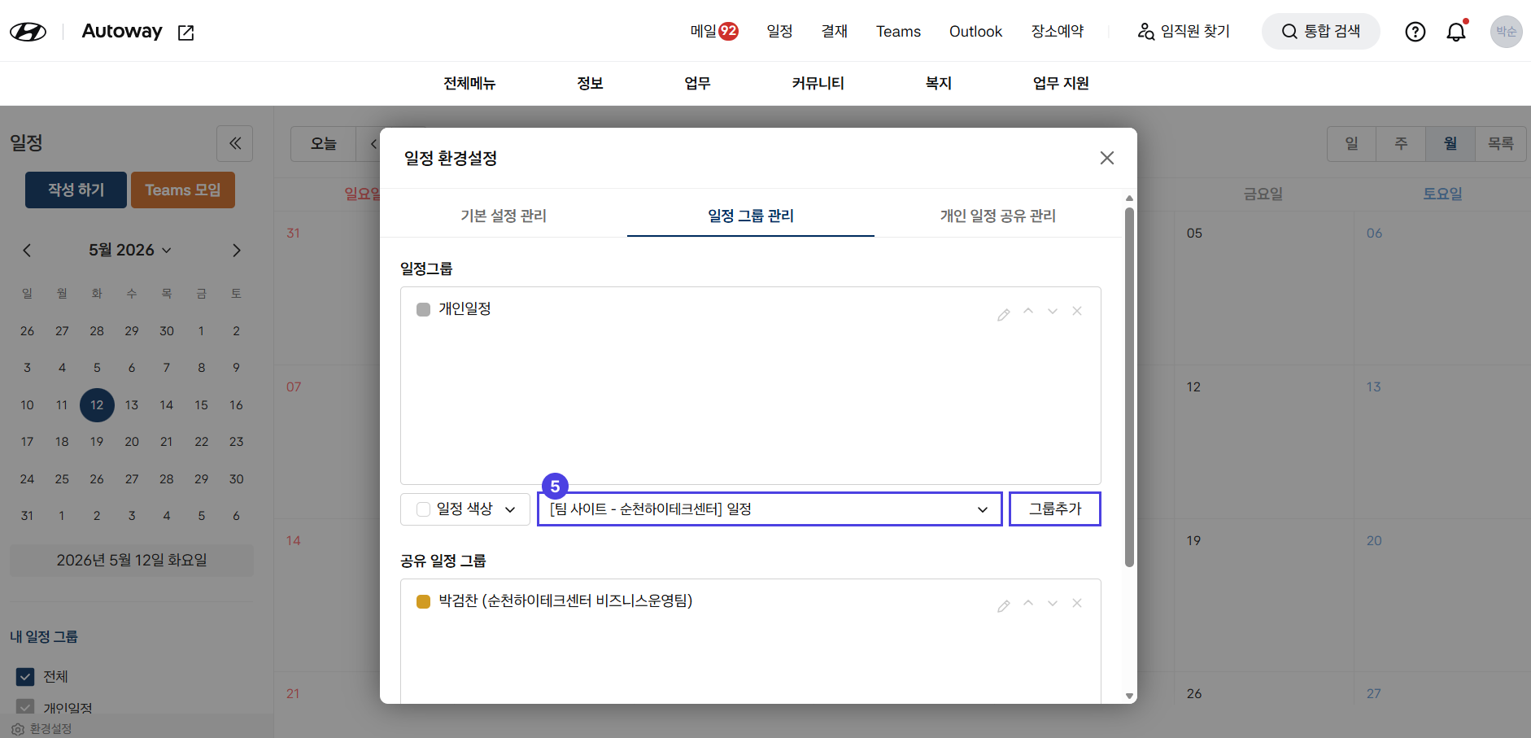
Task: Open the 정보 navigation item
Action: [590, 83]
